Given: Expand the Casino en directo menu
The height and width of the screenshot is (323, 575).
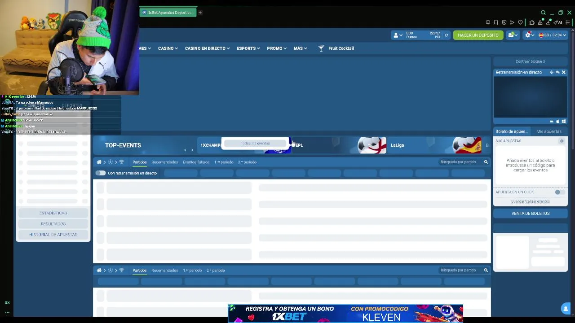Looking at the screenshot, I should point(207,48).
